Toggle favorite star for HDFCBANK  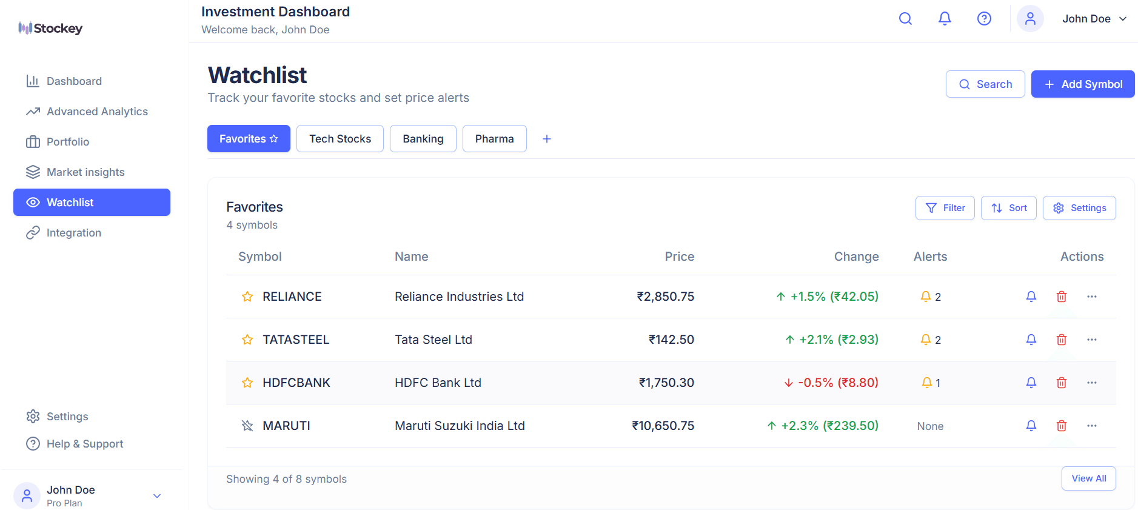click(247, 383)
